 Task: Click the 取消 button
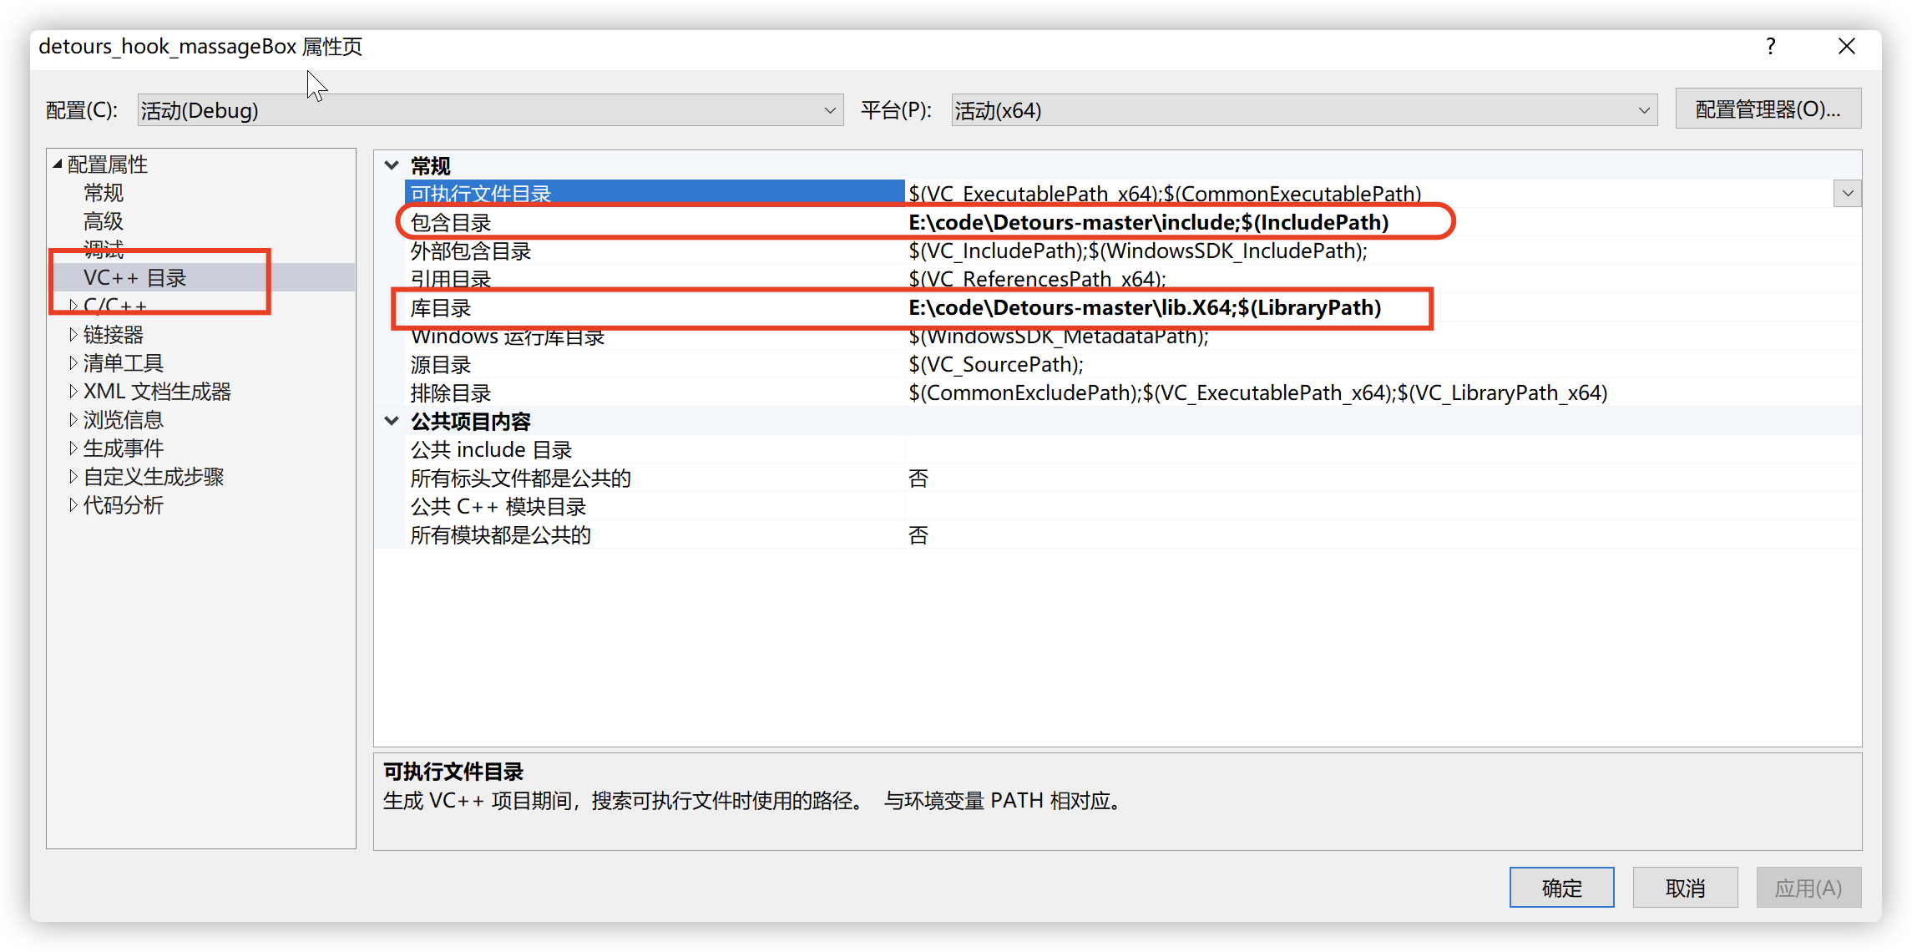coord(1684,888)
